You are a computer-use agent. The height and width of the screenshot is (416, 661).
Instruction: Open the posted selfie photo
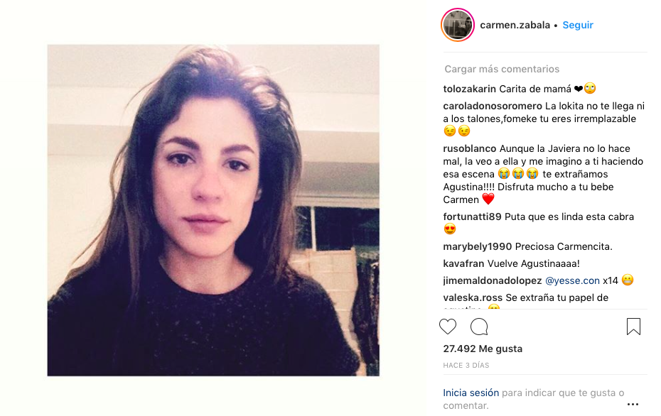tap(213, 210)
